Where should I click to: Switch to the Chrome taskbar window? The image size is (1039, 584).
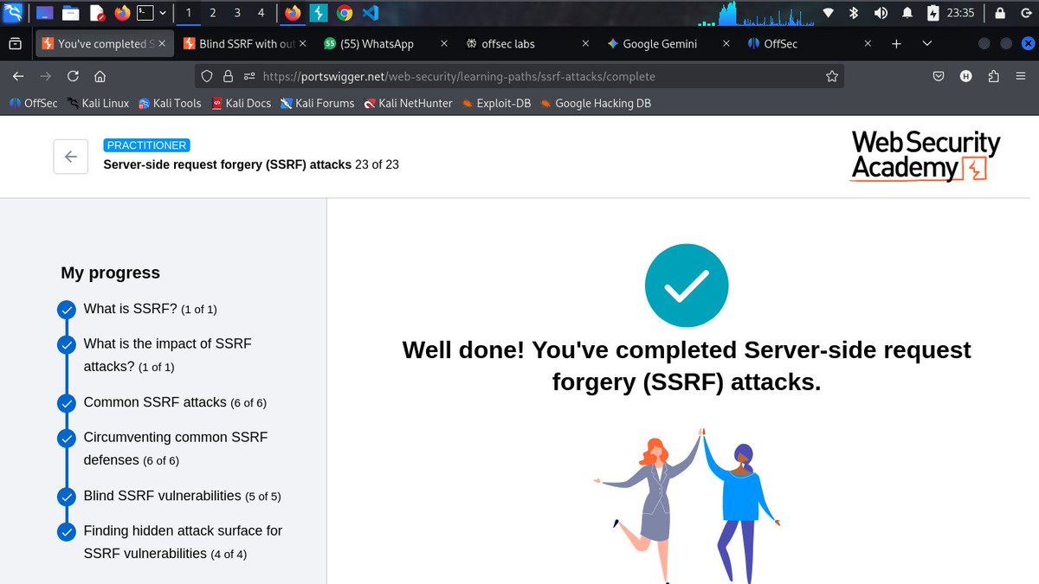click(x=345, y=13)
